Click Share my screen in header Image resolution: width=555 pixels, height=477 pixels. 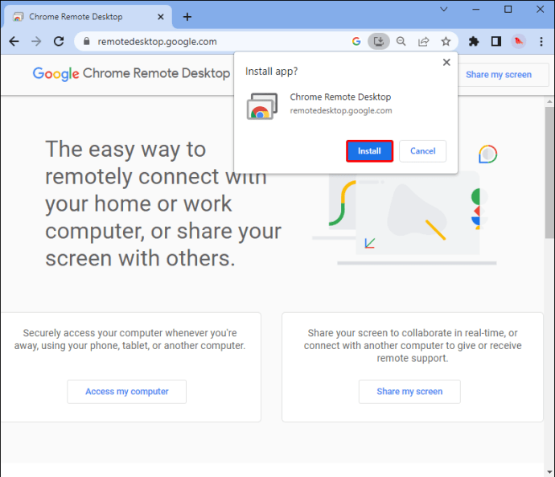499,75
